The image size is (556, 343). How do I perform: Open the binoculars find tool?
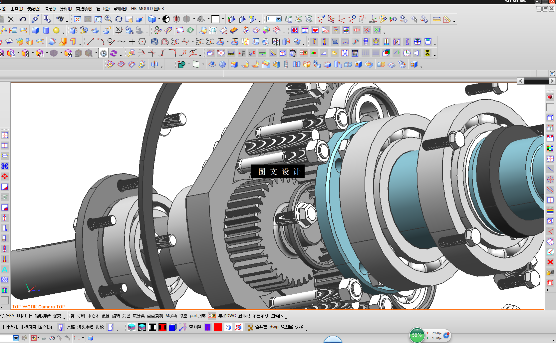pyautogui.click(x=60, y=19)
